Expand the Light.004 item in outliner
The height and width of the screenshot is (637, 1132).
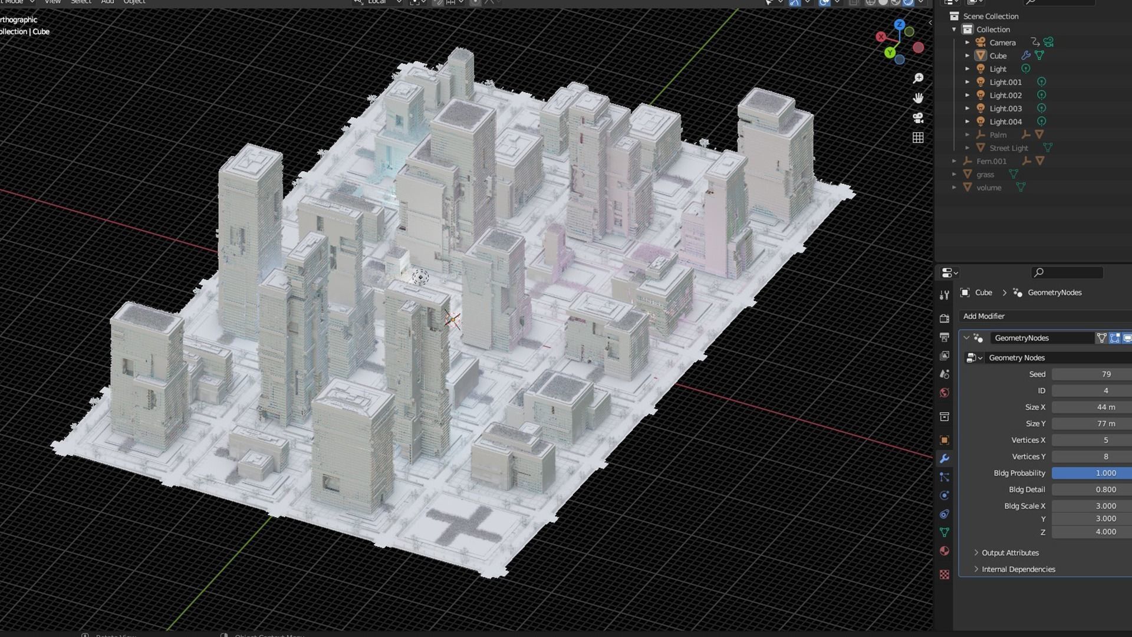pos(967,122)
